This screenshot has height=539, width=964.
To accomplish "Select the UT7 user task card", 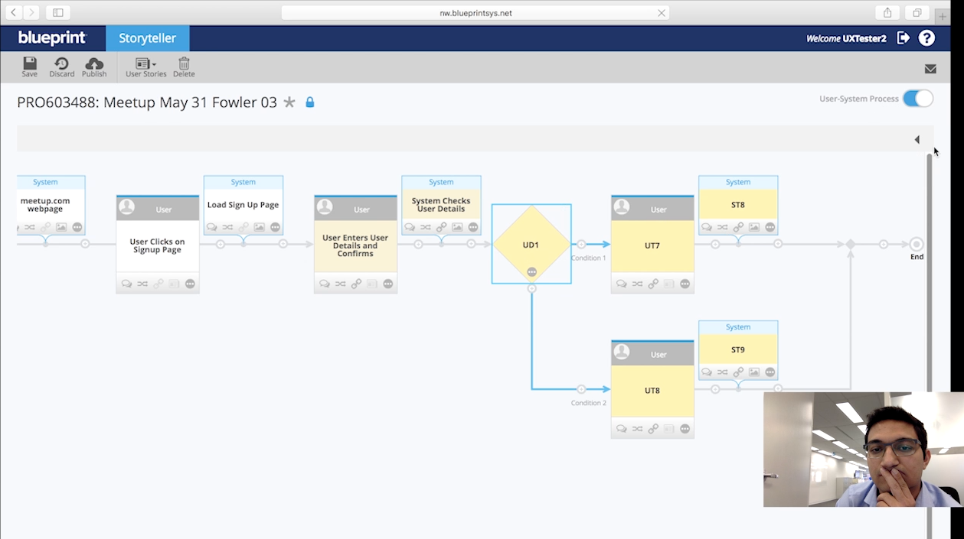I will pos(652,245).
